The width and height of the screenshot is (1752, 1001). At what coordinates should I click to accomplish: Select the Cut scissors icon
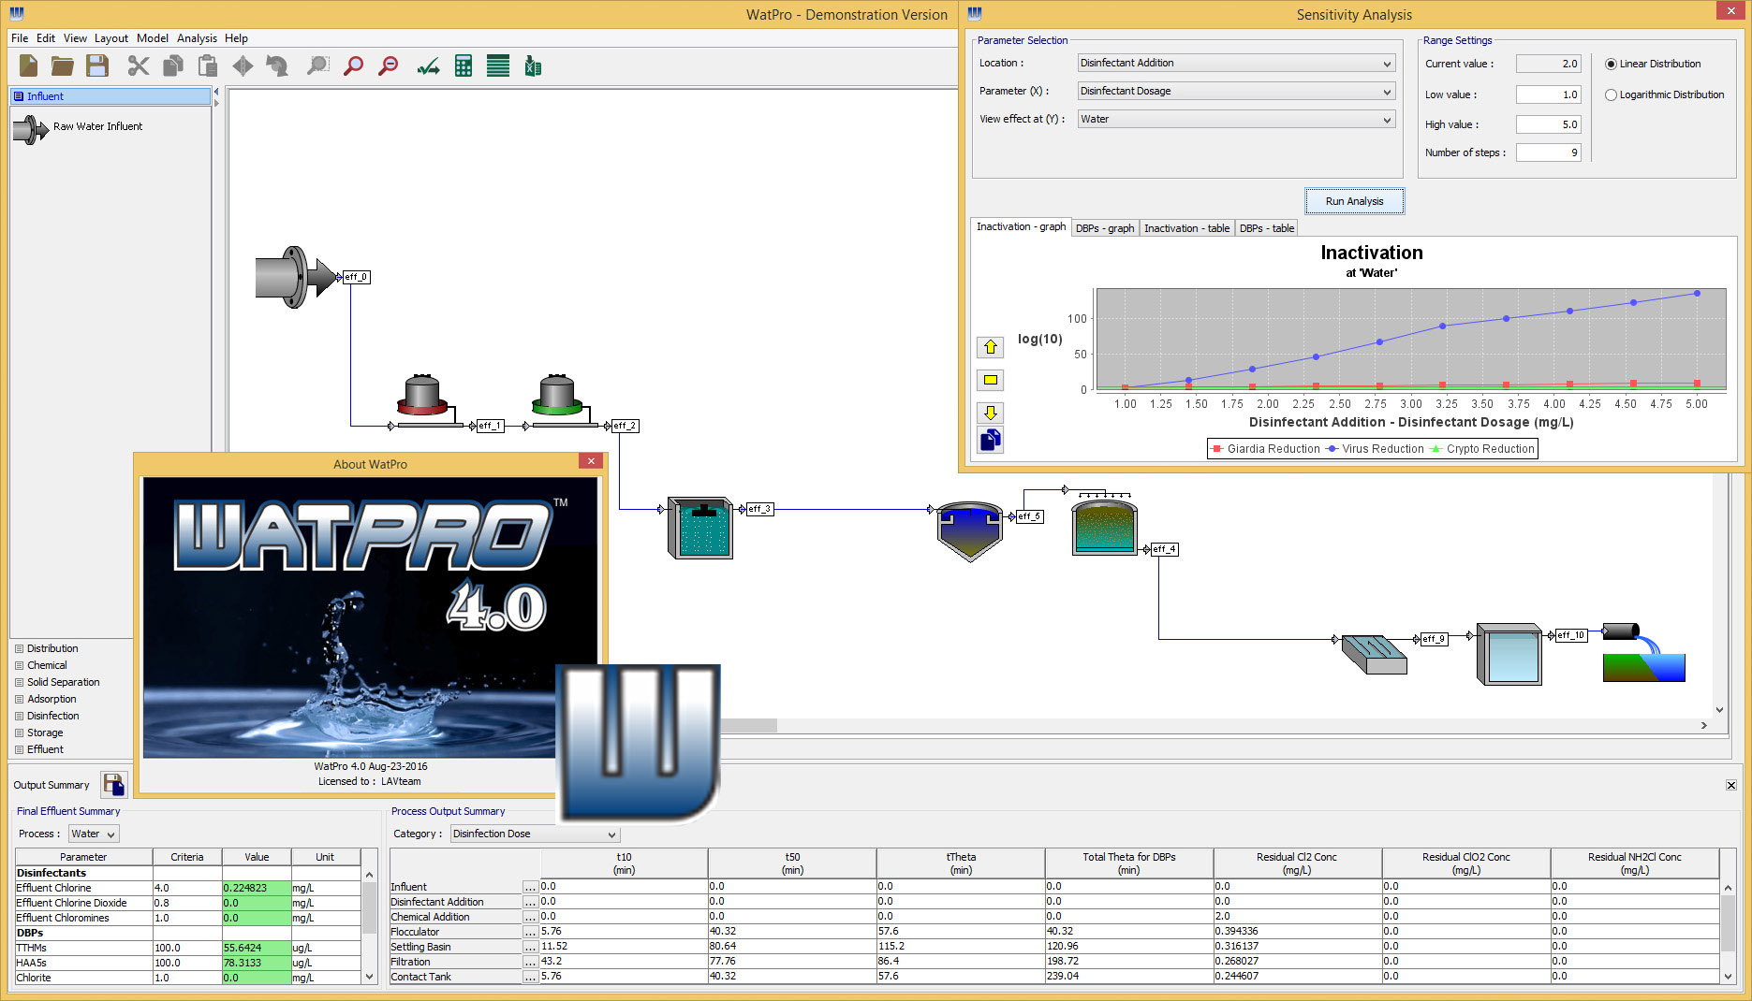point(139,65)
